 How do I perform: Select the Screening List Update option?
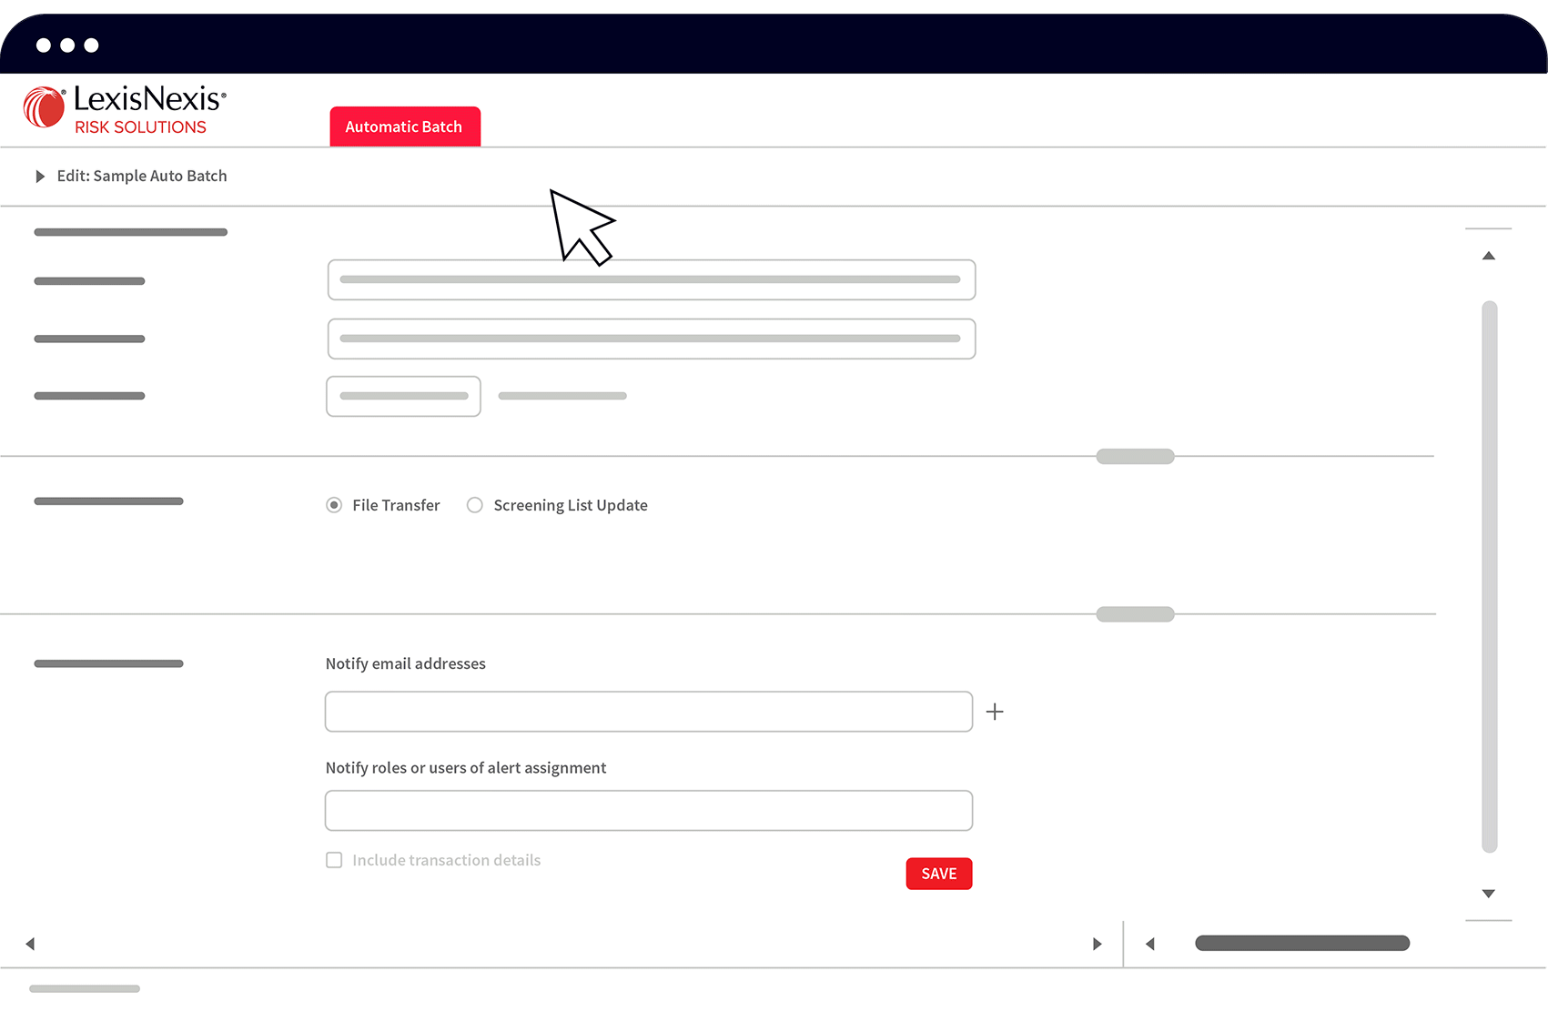point(474,505)
